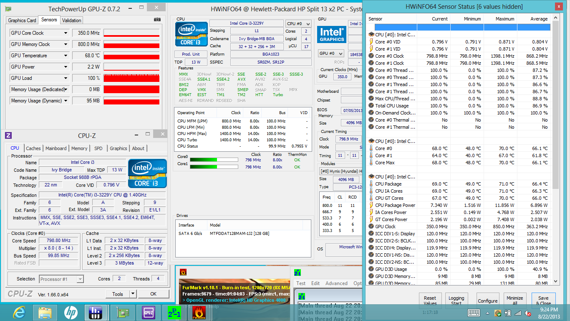The image size is (570, 321).
Task: Open the Memory tab in CPU-Z
Action: pyautogui.click(x=79, y=148)
